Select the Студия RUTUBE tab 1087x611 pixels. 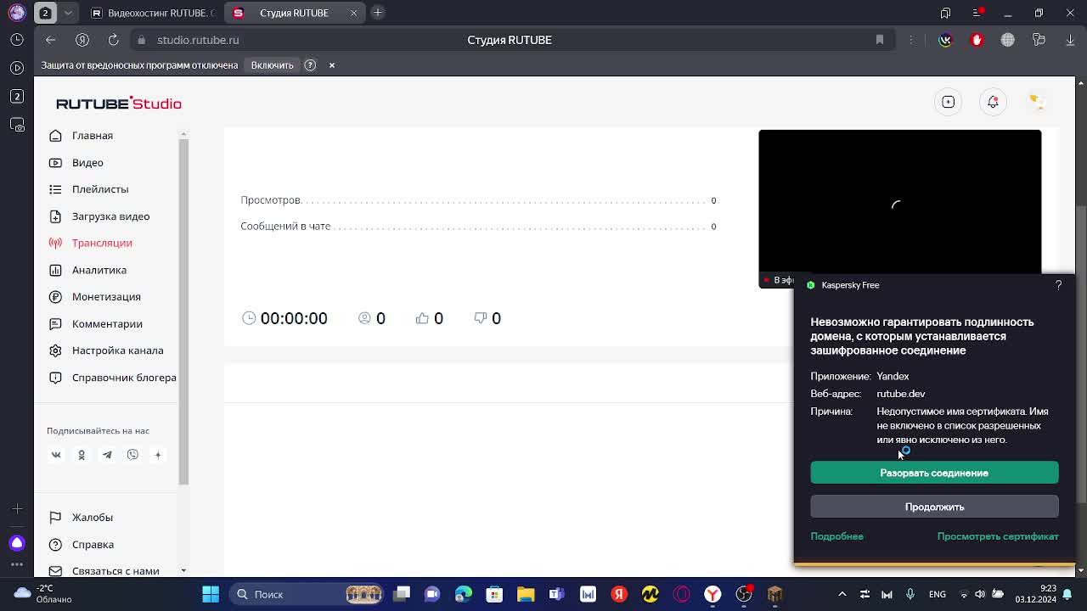tap(294, 13)
